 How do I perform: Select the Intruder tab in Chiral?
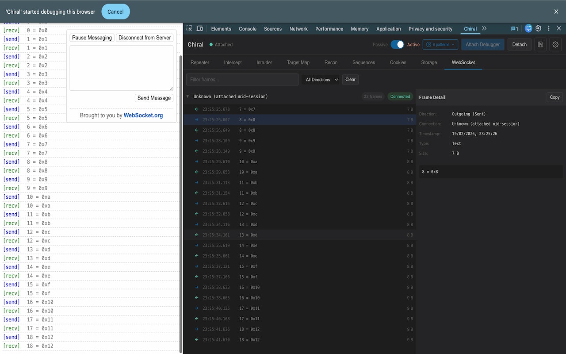(x=264, y=62)
